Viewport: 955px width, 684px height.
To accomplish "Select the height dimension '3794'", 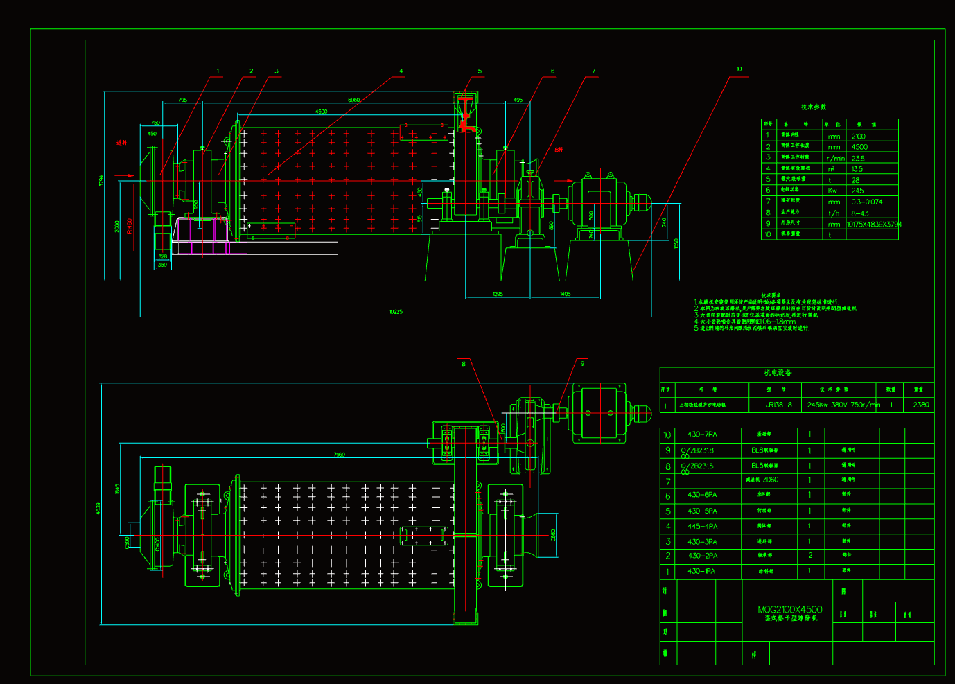I will (101, 180).
